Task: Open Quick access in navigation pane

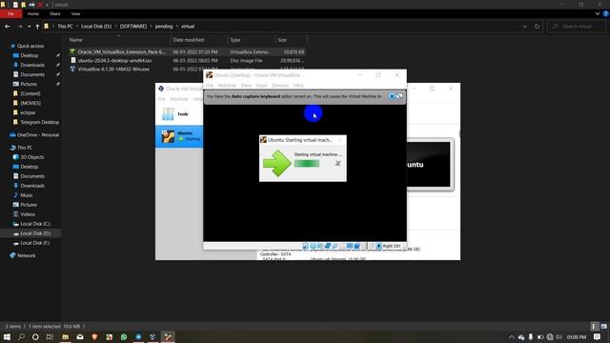Action: (30, 46)
